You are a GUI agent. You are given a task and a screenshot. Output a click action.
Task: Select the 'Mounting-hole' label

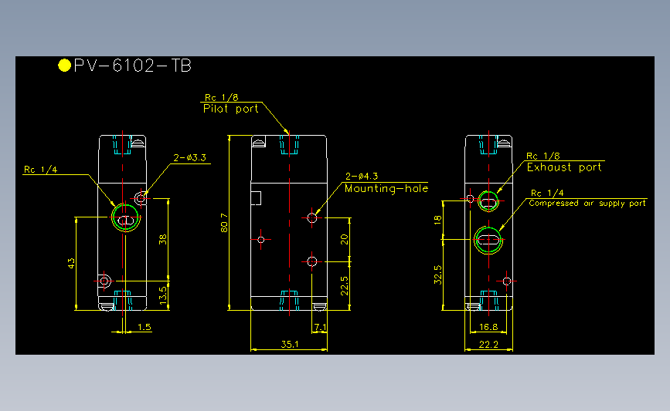(386, 188)
